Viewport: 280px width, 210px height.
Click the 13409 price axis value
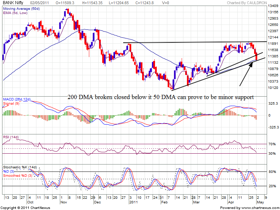[x=273, y=6]
